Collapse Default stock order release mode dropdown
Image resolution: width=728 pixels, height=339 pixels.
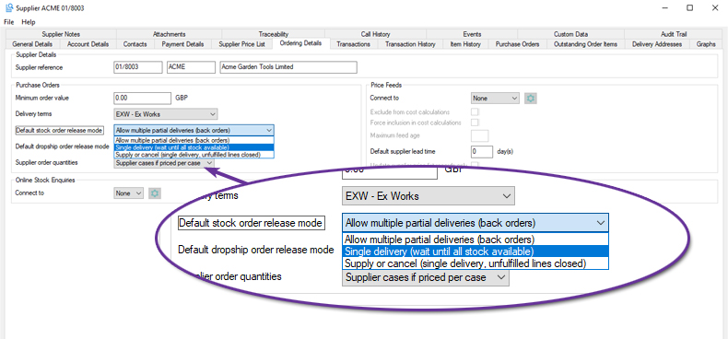194,130
